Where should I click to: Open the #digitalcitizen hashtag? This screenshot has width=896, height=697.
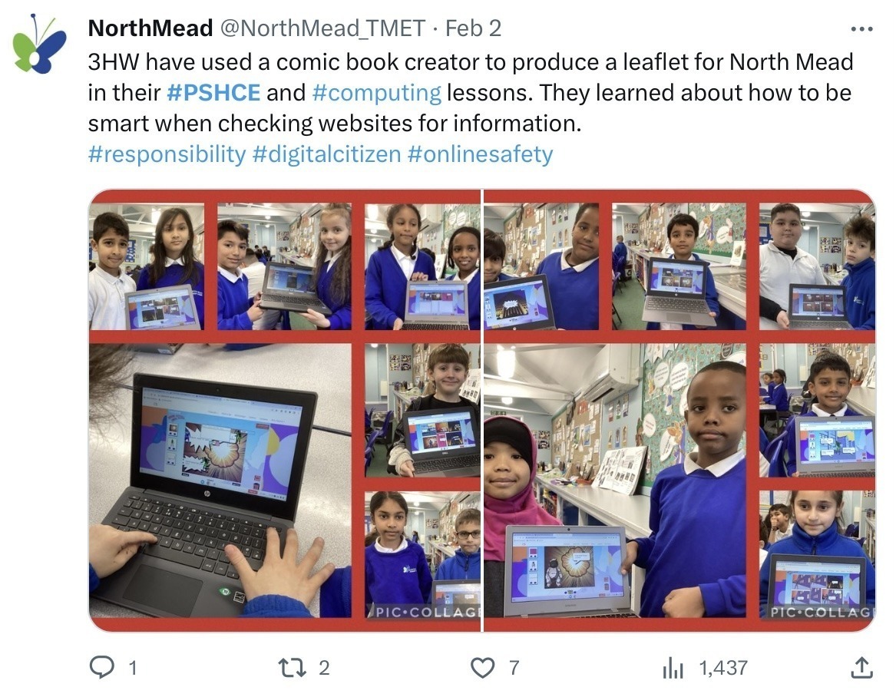[x=326, y=154]
